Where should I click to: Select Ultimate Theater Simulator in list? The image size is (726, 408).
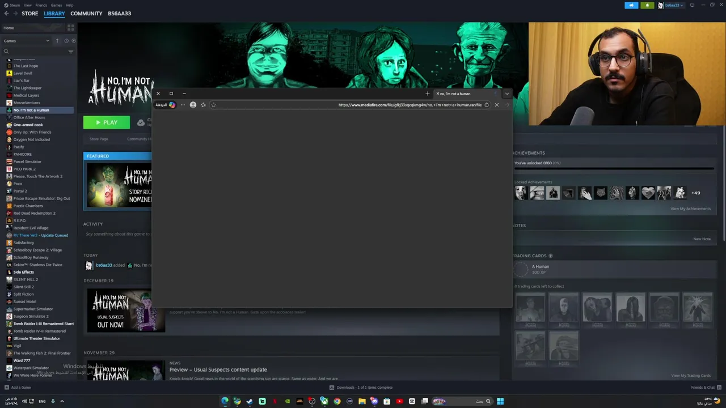(36, 338)
